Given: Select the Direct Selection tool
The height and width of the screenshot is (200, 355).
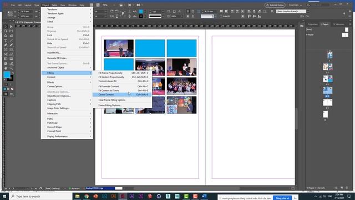Looking at the screenshot, I should tap(11, 27).
